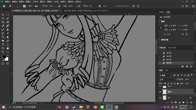This screenshot has width=196, height=110.
Task: Create new snapshot camera icon in History
Action: click(187, 66)
